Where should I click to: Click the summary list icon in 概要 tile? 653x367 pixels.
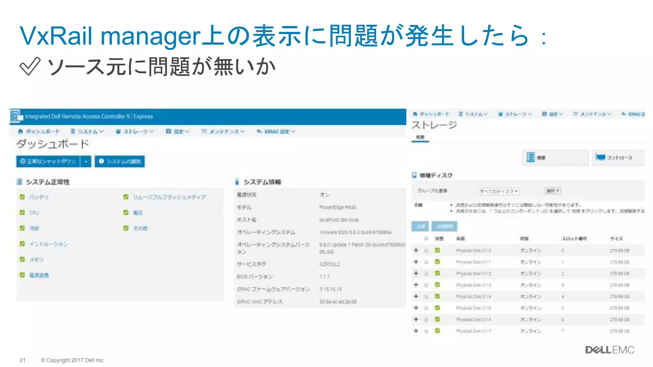click(x=531, y=157)
